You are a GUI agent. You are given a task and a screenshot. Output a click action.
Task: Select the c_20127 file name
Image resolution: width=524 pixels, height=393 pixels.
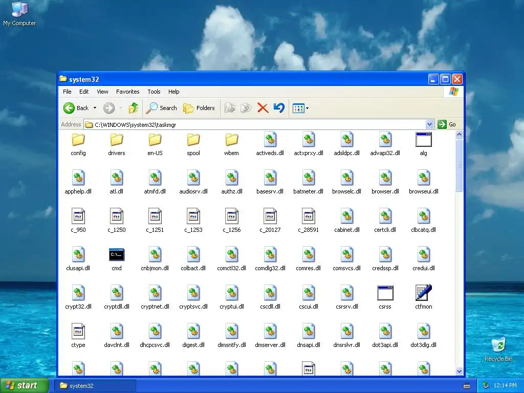point(270,230)
